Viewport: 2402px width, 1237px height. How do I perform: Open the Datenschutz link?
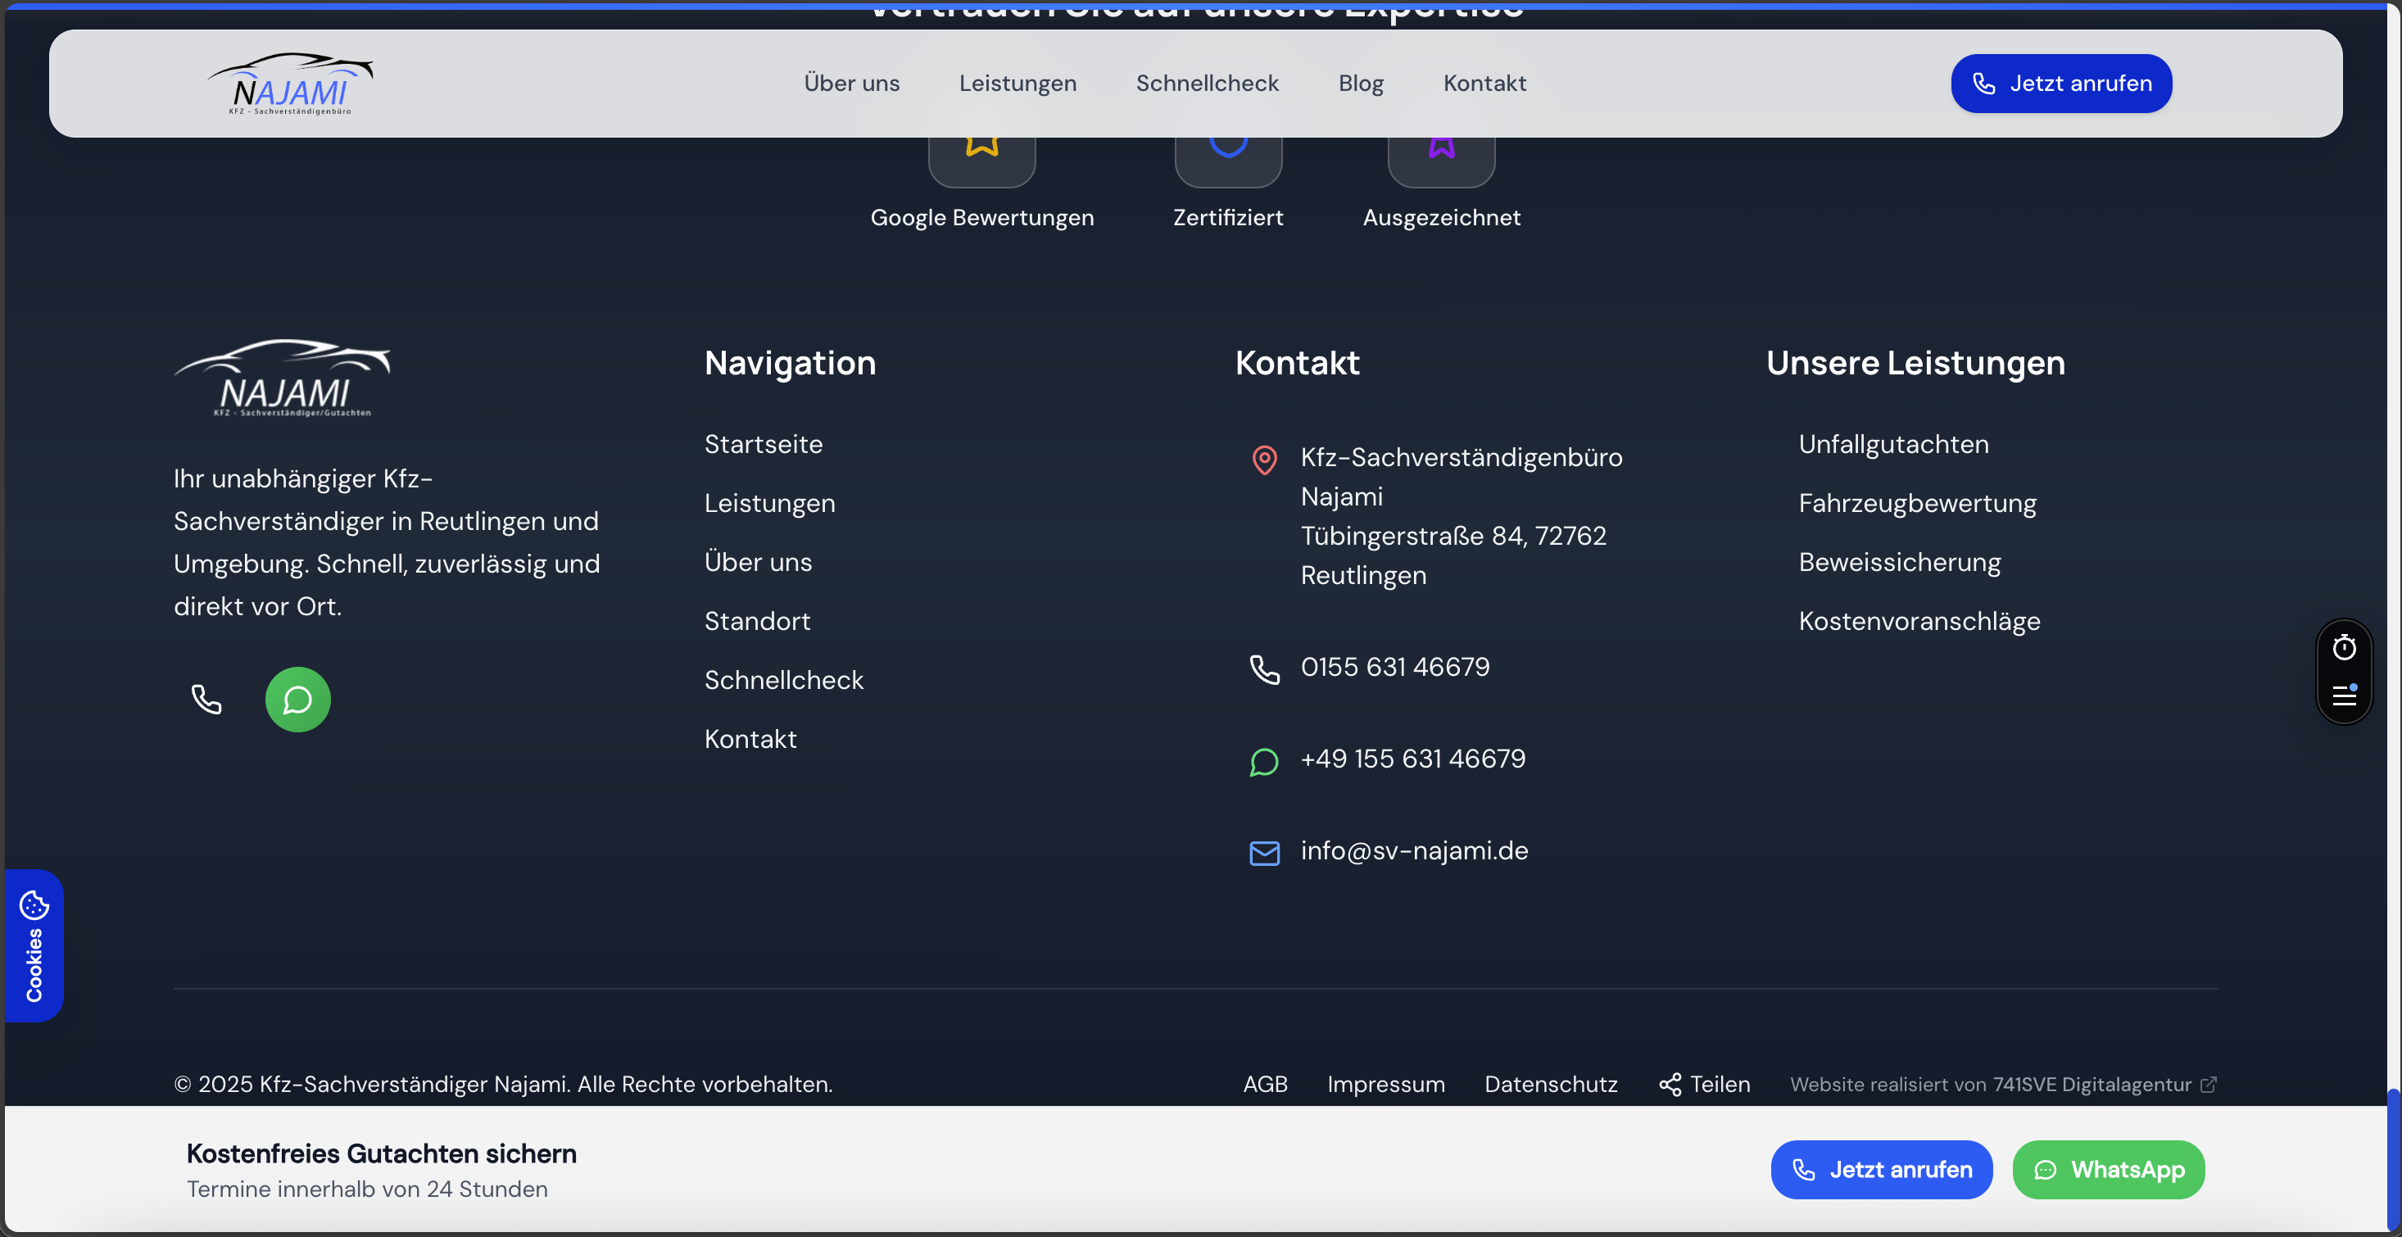tap(1551, 1084)
